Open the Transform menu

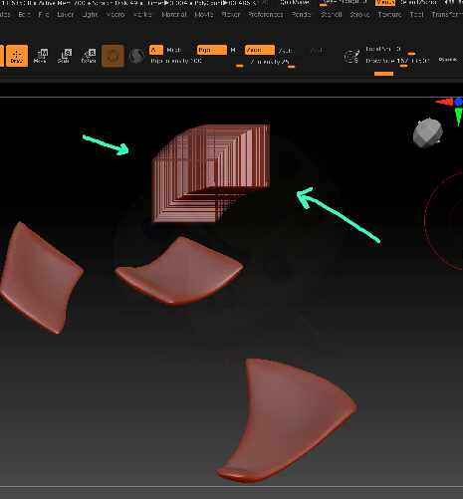point(447,15)
